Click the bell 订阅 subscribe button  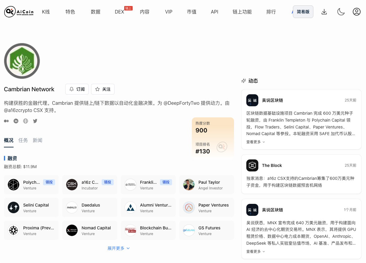tap(77, 89)
